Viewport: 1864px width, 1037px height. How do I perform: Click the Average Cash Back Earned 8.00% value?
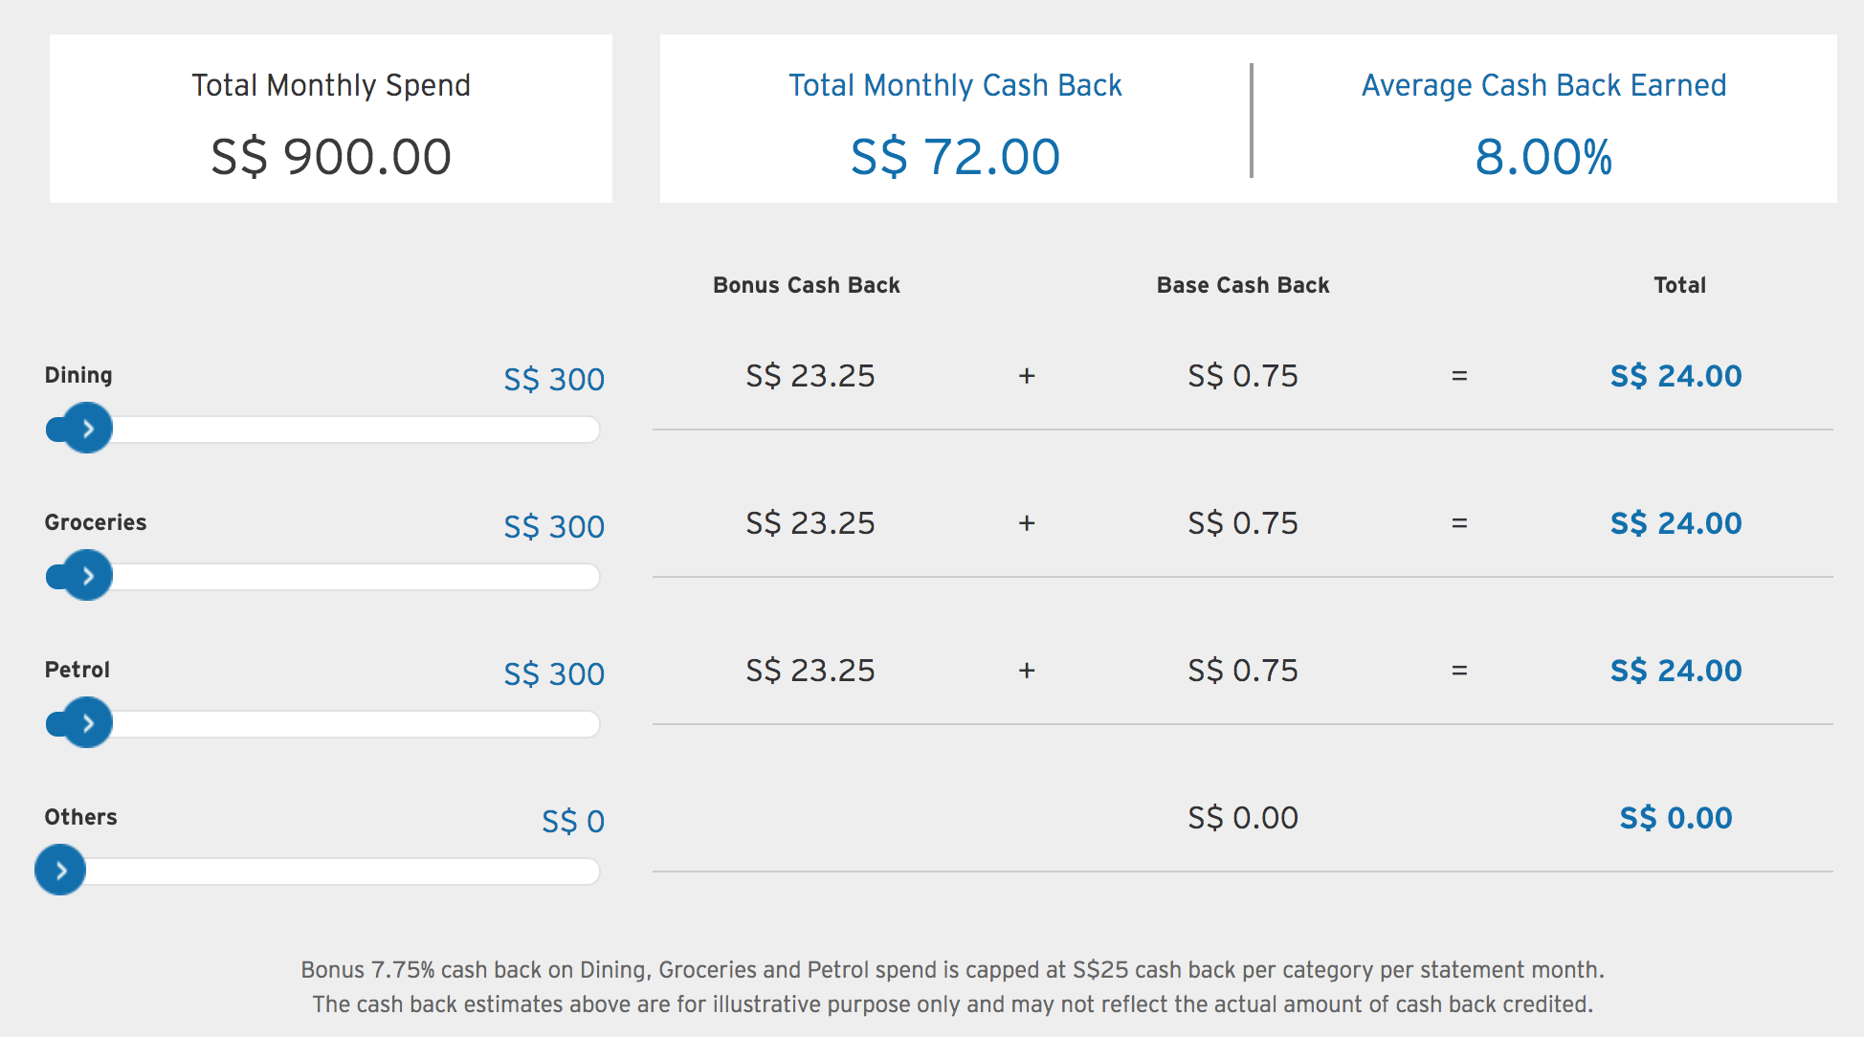(1543, 157)
